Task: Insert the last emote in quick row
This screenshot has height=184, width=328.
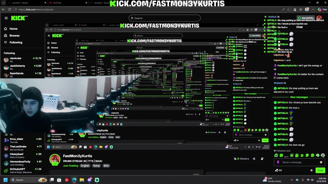Action: click(323, 155)
